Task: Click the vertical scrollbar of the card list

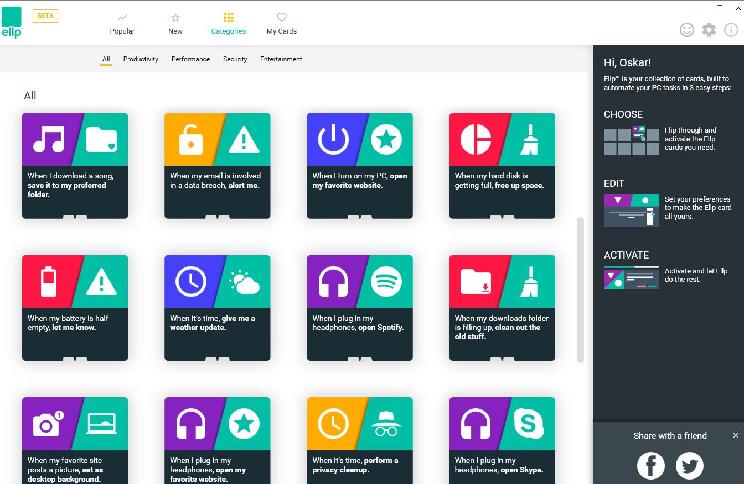Action: pos(580,290)
